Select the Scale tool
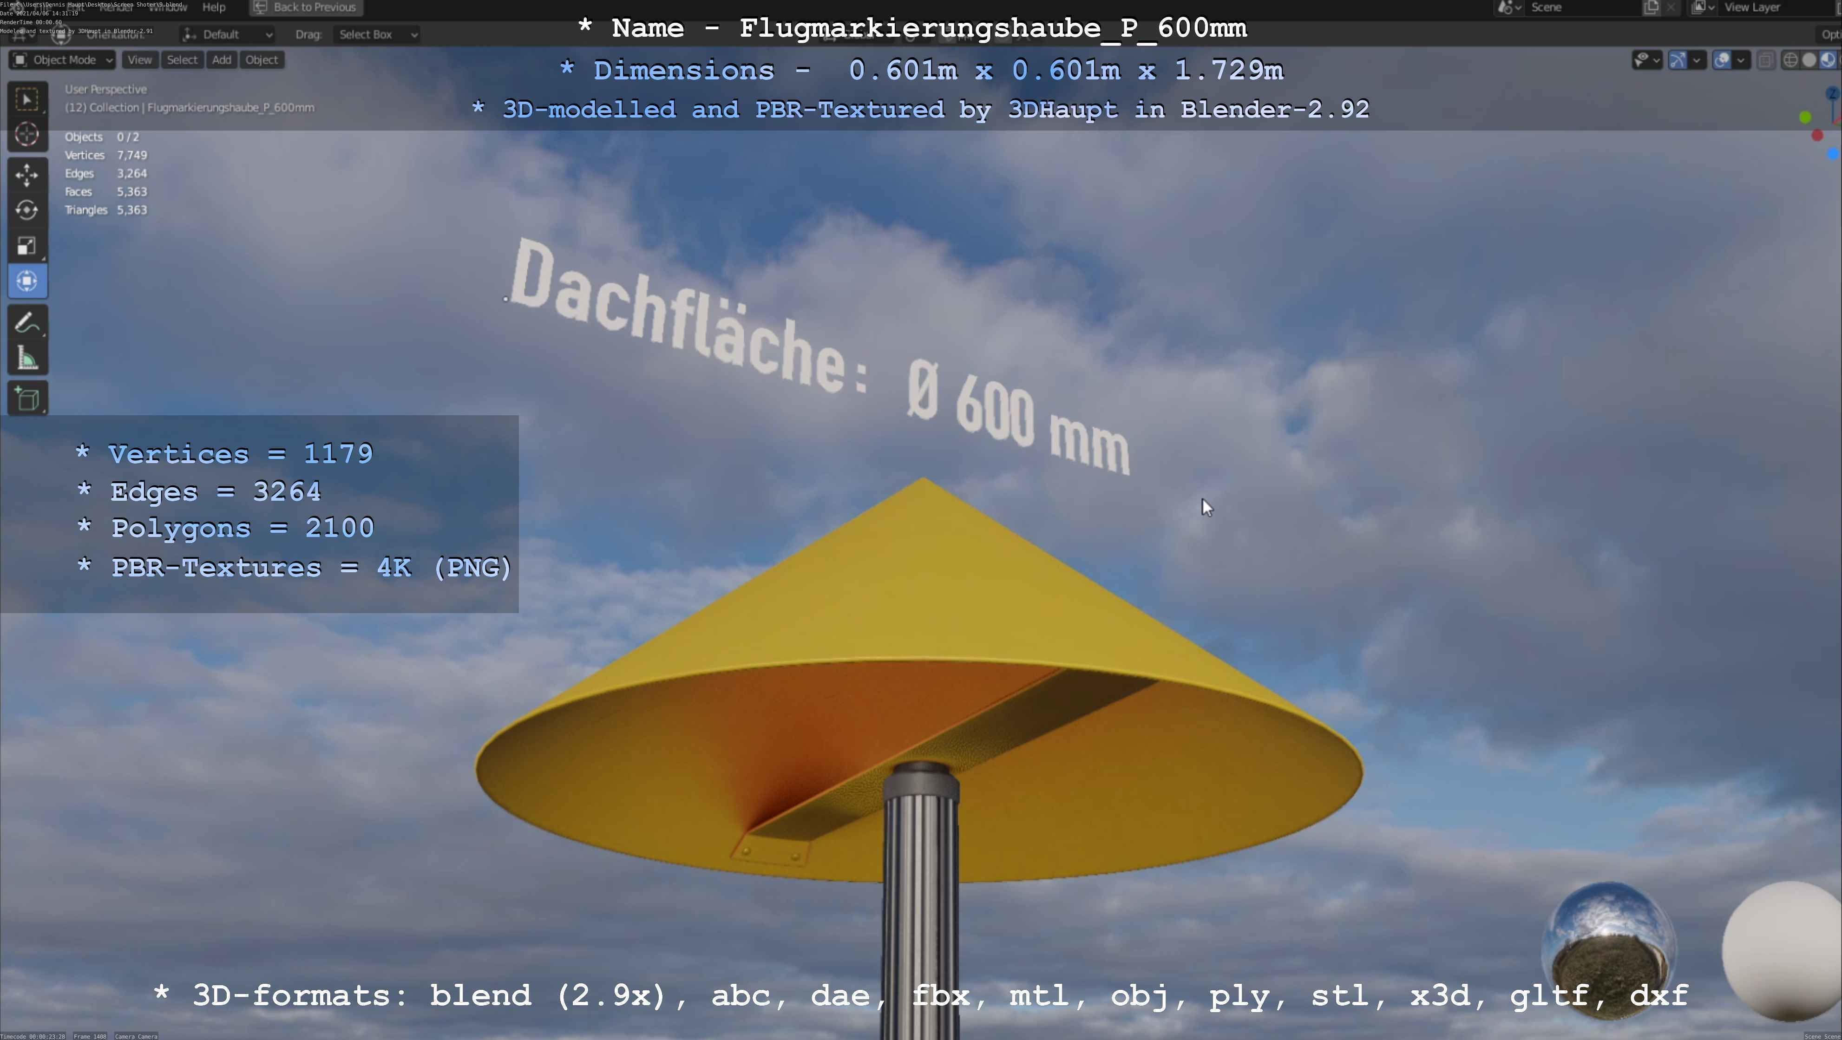The width and height of the screenshot is (1842, 1040). tap(27, 246)
